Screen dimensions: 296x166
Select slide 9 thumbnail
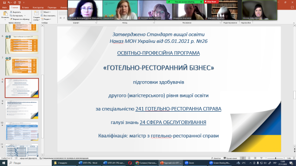(x=22, y=110)
